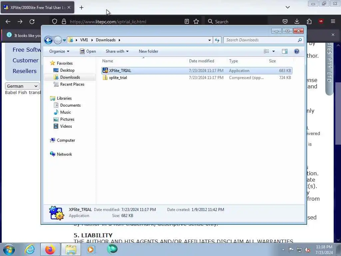Screen dimensions: 341x256
Task: Click the Firefox site padlock icon
Action: [64, 21]
